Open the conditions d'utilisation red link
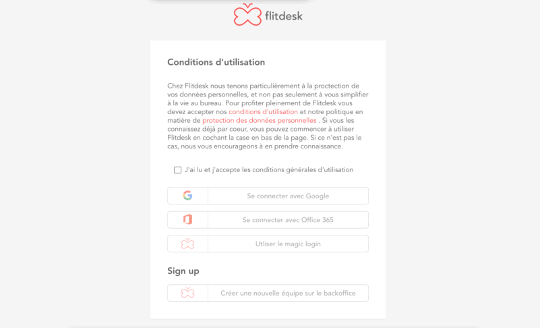The image size is (540, 328). 263,112
